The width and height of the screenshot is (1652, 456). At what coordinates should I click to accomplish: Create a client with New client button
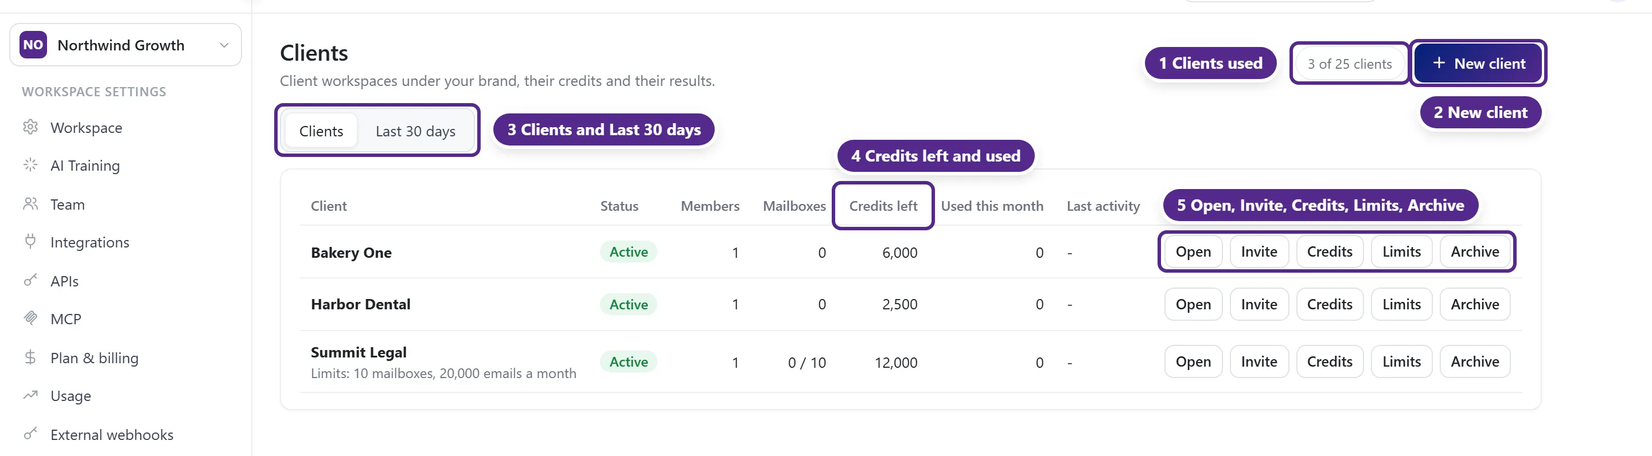[x=1478, y=63]
